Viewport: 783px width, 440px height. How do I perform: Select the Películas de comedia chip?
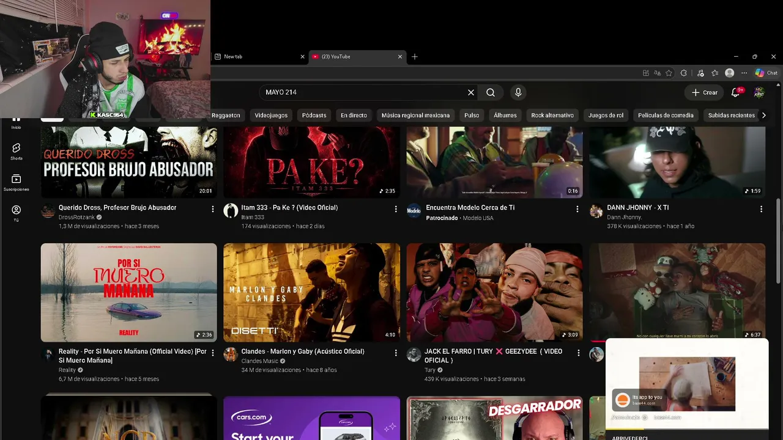tap(666, 115)
